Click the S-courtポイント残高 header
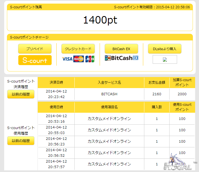Viewport: 199px width, 172px height. (x=26, y=7)
